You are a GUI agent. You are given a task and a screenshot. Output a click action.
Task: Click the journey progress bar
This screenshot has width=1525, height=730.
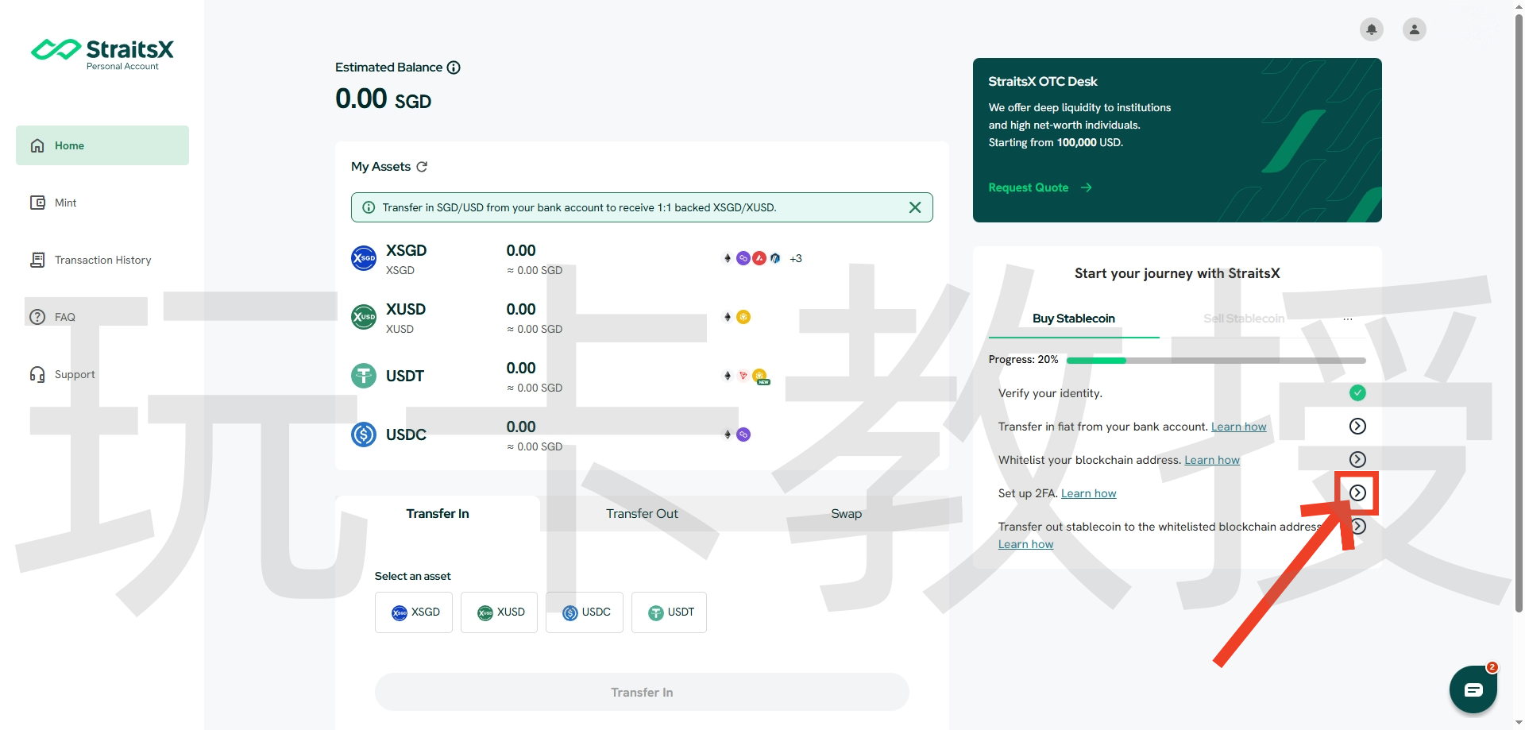(x=1215, y=361)
